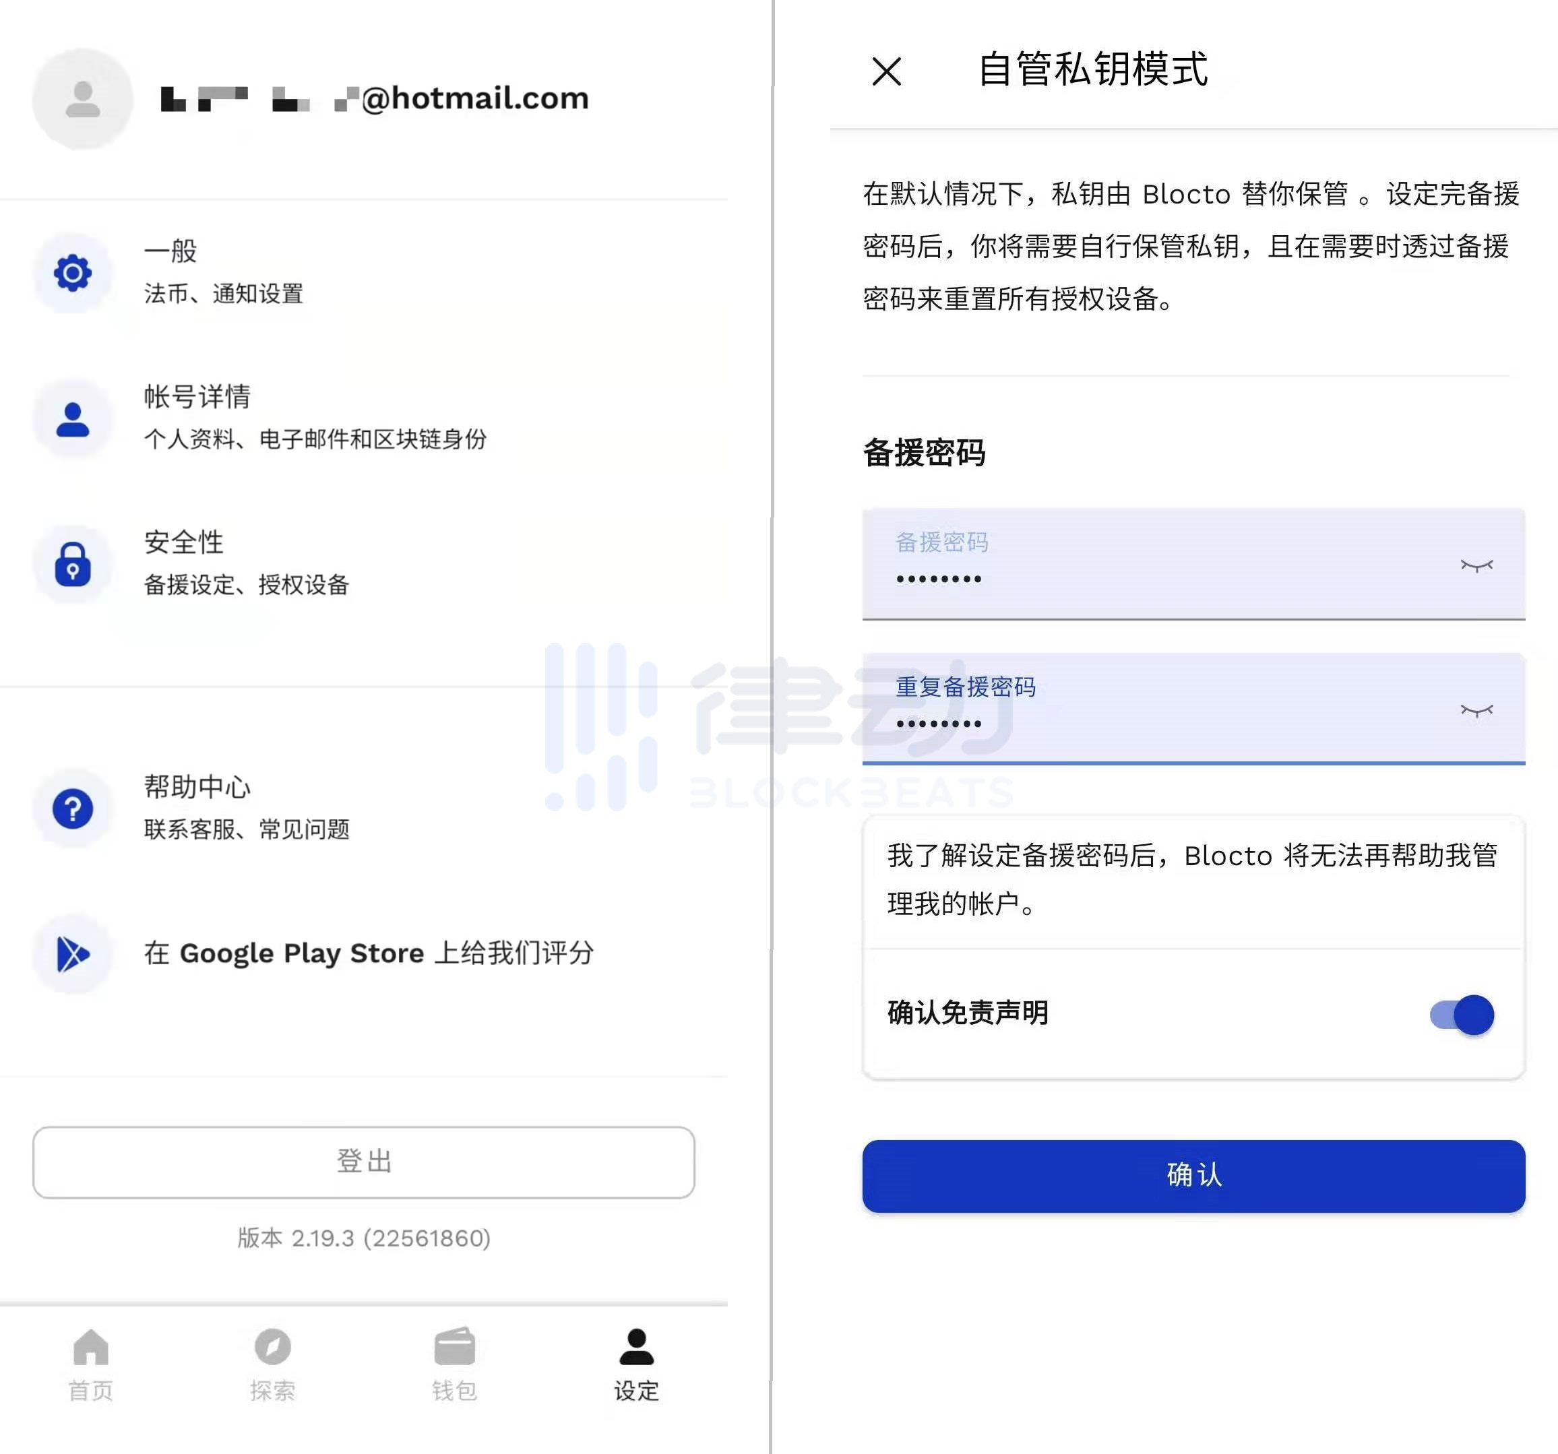Tap the 备援密码 section heading

click(924, 453)
